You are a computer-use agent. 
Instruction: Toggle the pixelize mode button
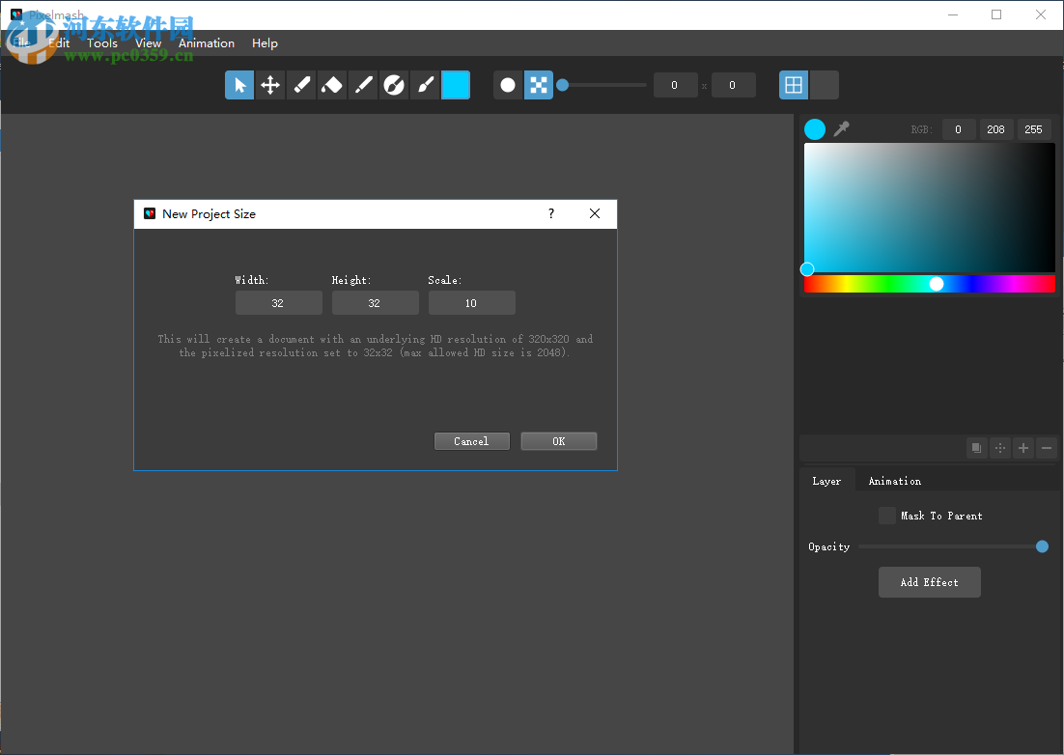538,85
